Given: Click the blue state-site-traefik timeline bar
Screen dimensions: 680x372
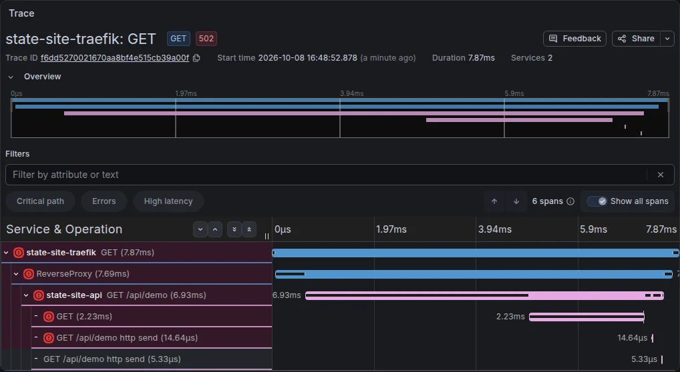Looking at the screenshot, I should point(476,253).
